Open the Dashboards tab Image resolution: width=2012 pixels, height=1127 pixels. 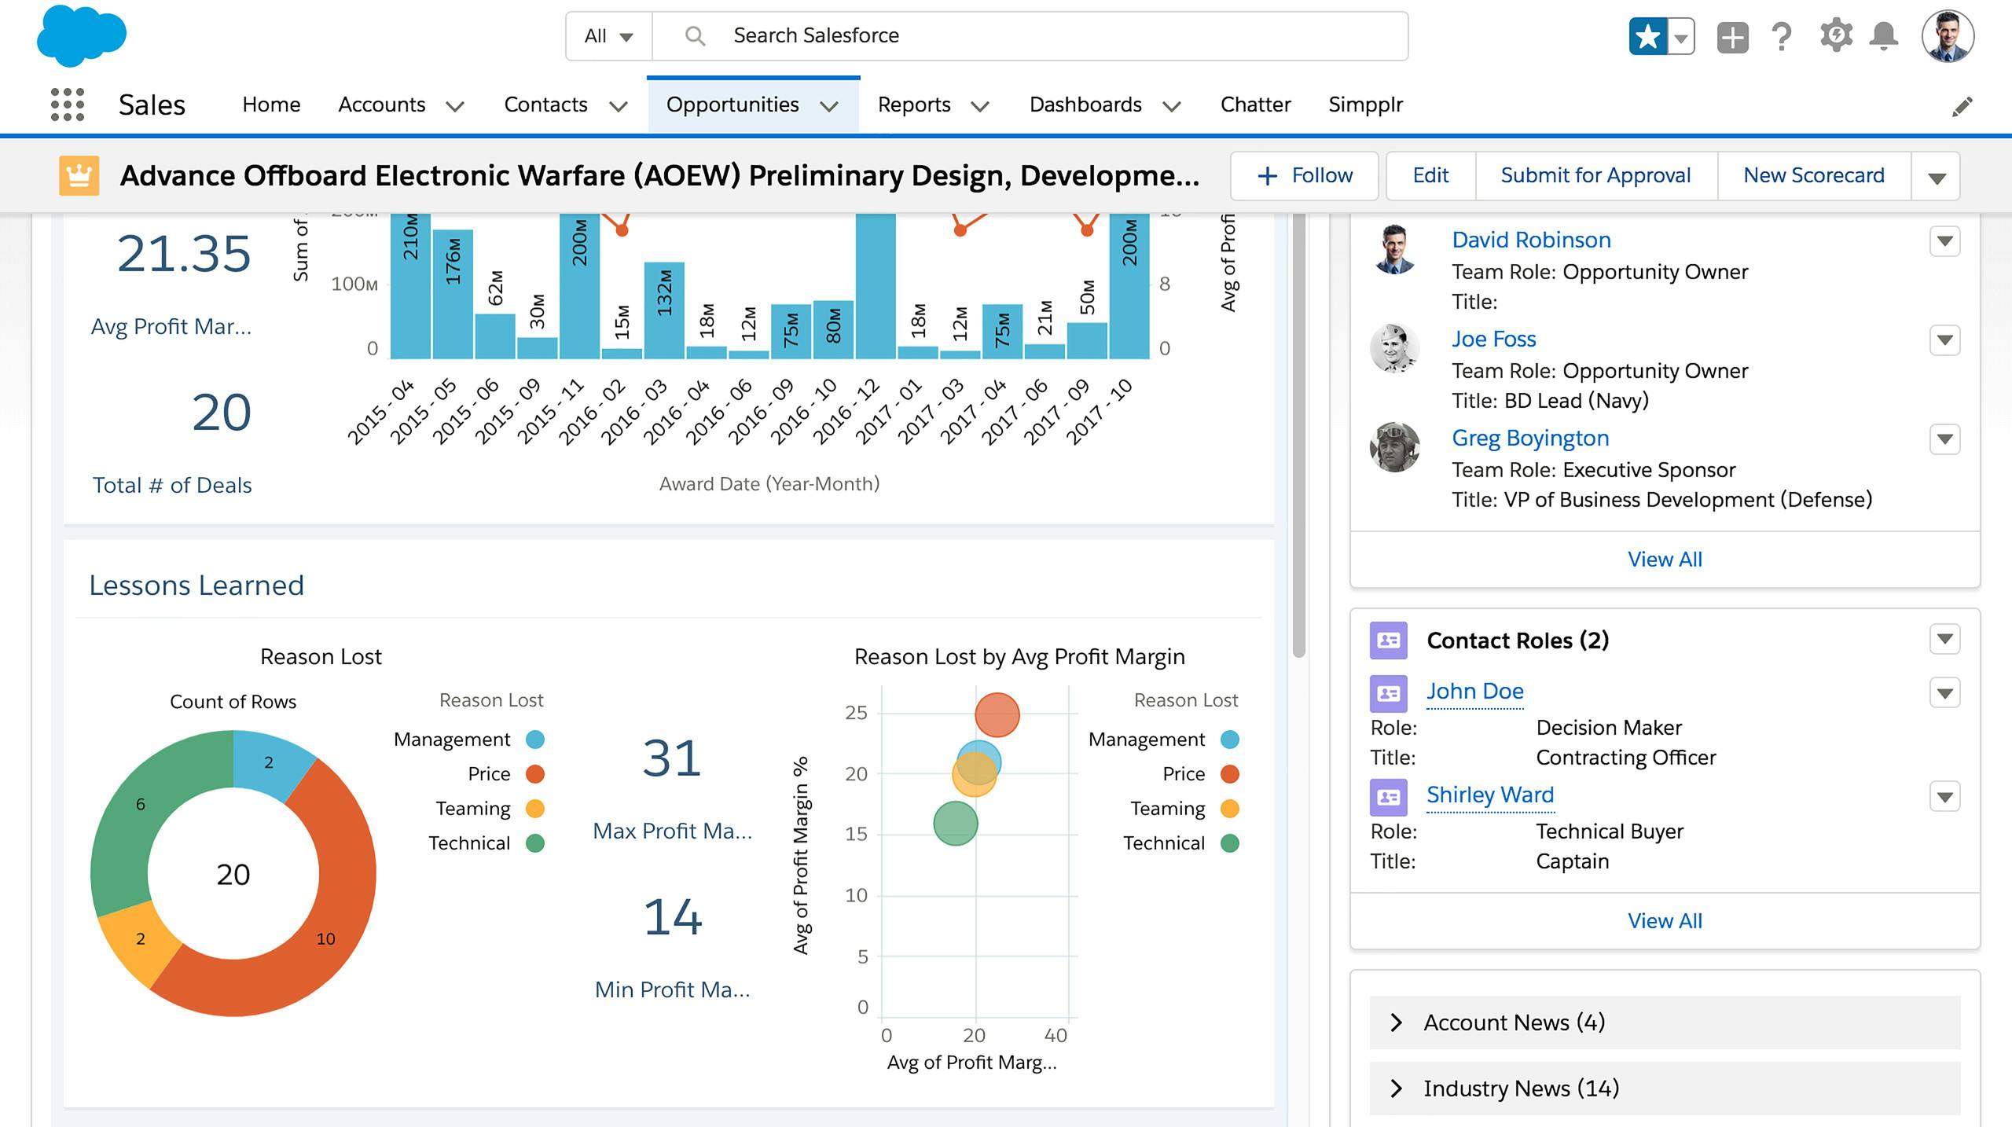click(x=1085, y=105)
